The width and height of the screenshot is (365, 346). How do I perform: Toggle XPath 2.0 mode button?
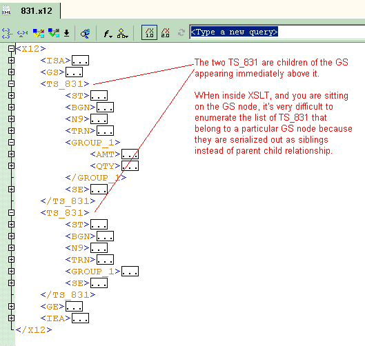coord(166,33)
